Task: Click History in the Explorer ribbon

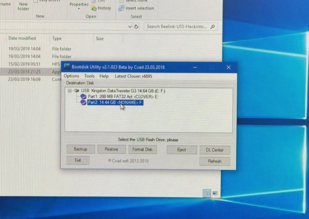Action: pos(101,8)
